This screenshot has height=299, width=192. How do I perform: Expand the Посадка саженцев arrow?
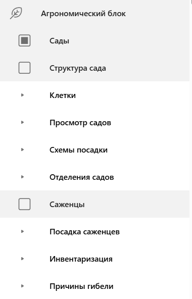click(22, 231)
